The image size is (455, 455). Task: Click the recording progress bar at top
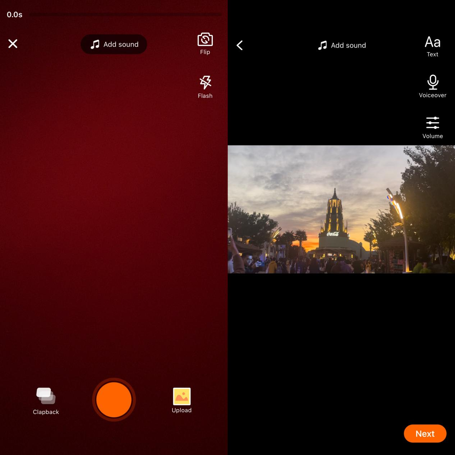tap(125, 15)
